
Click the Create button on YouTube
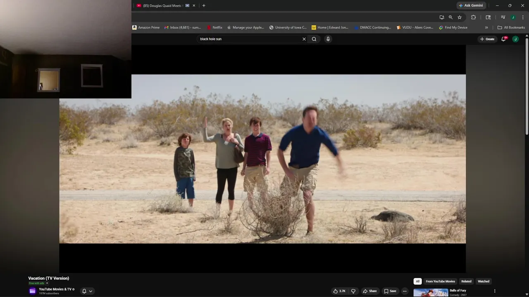[x=487, y=39]
